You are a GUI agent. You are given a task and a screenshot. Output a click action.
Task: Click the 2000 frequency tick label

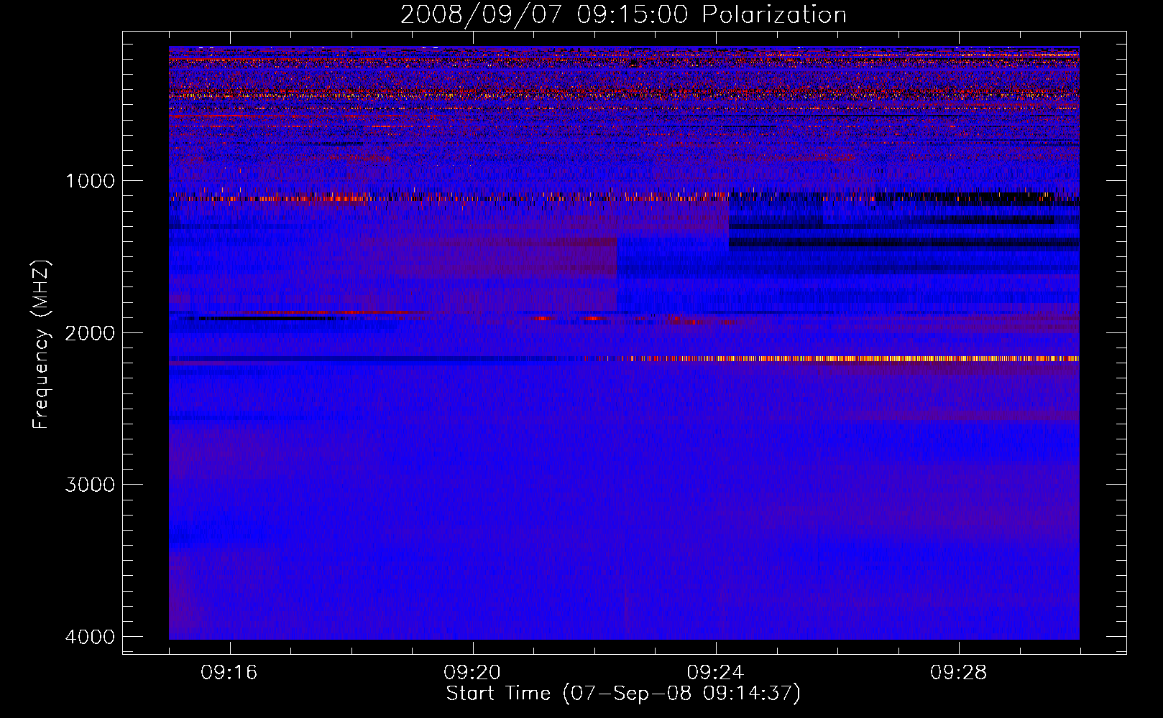[x=90, y=333]
